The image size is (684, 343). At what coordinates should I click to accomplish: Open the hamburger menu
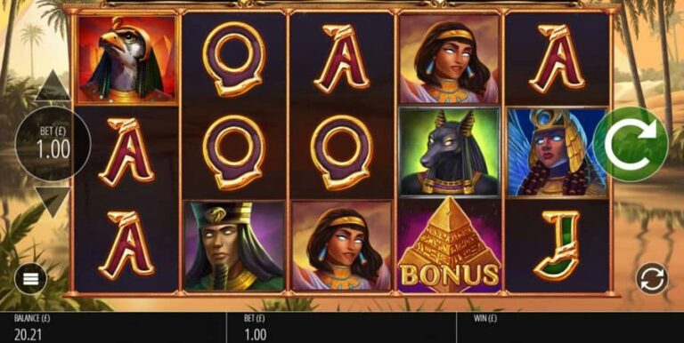click(x=30, y=279)
